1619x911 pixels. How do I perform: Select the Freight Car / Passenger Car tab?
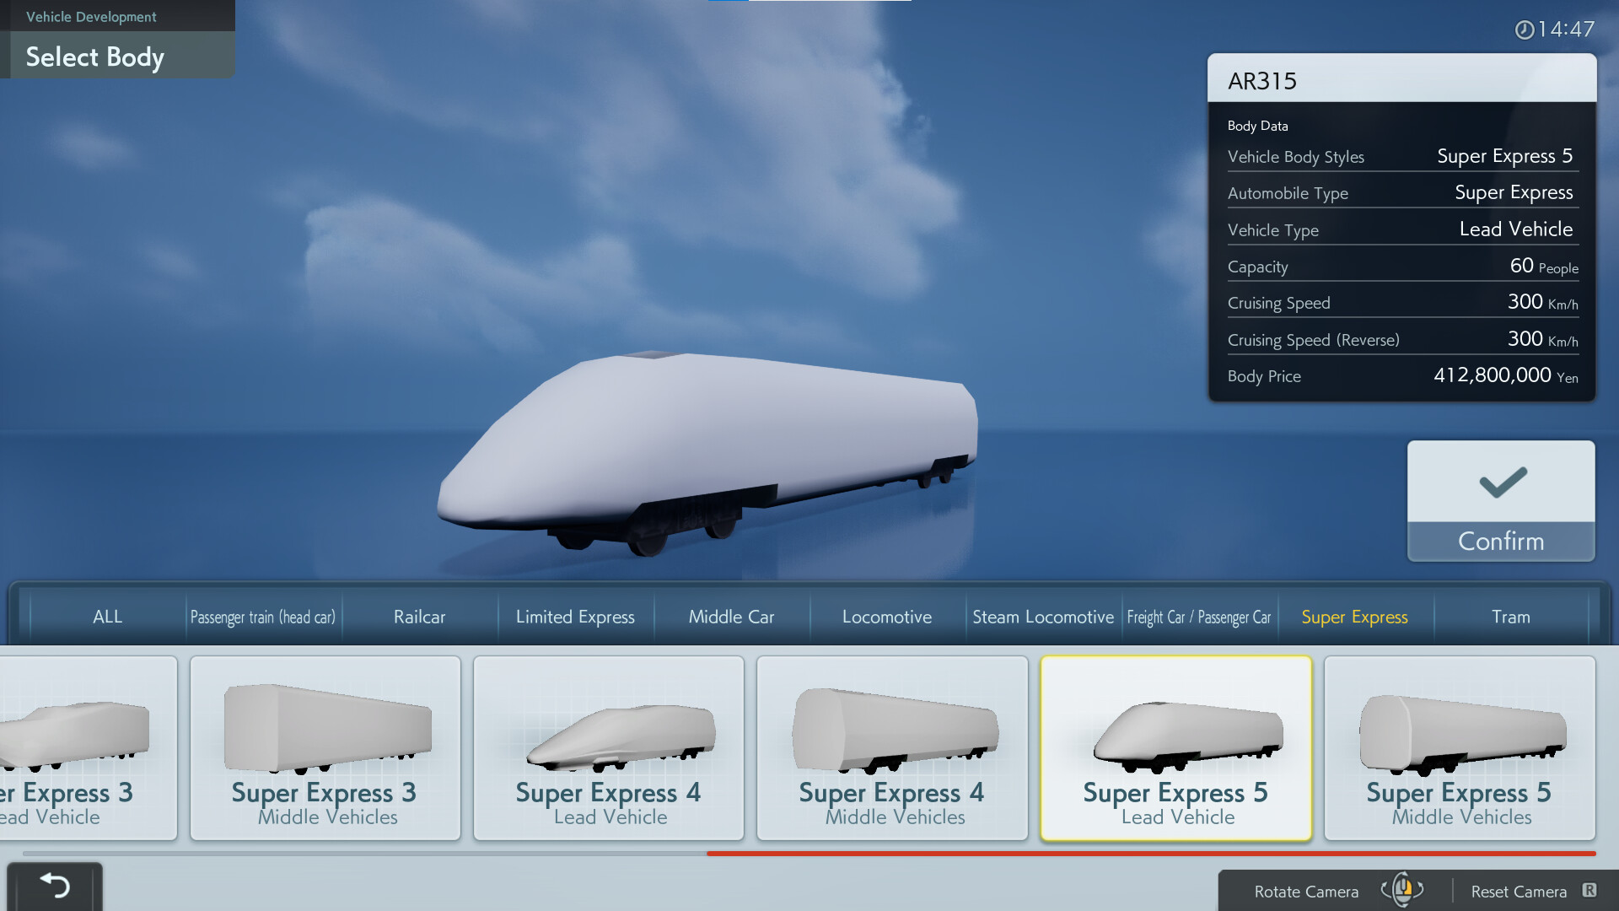click(1200, 617)
